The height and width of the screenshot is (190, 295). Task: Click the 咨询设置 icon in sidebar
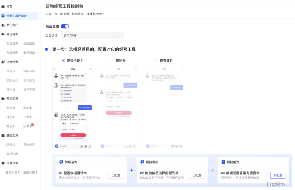pyautogui.click(x=3, y=62)
